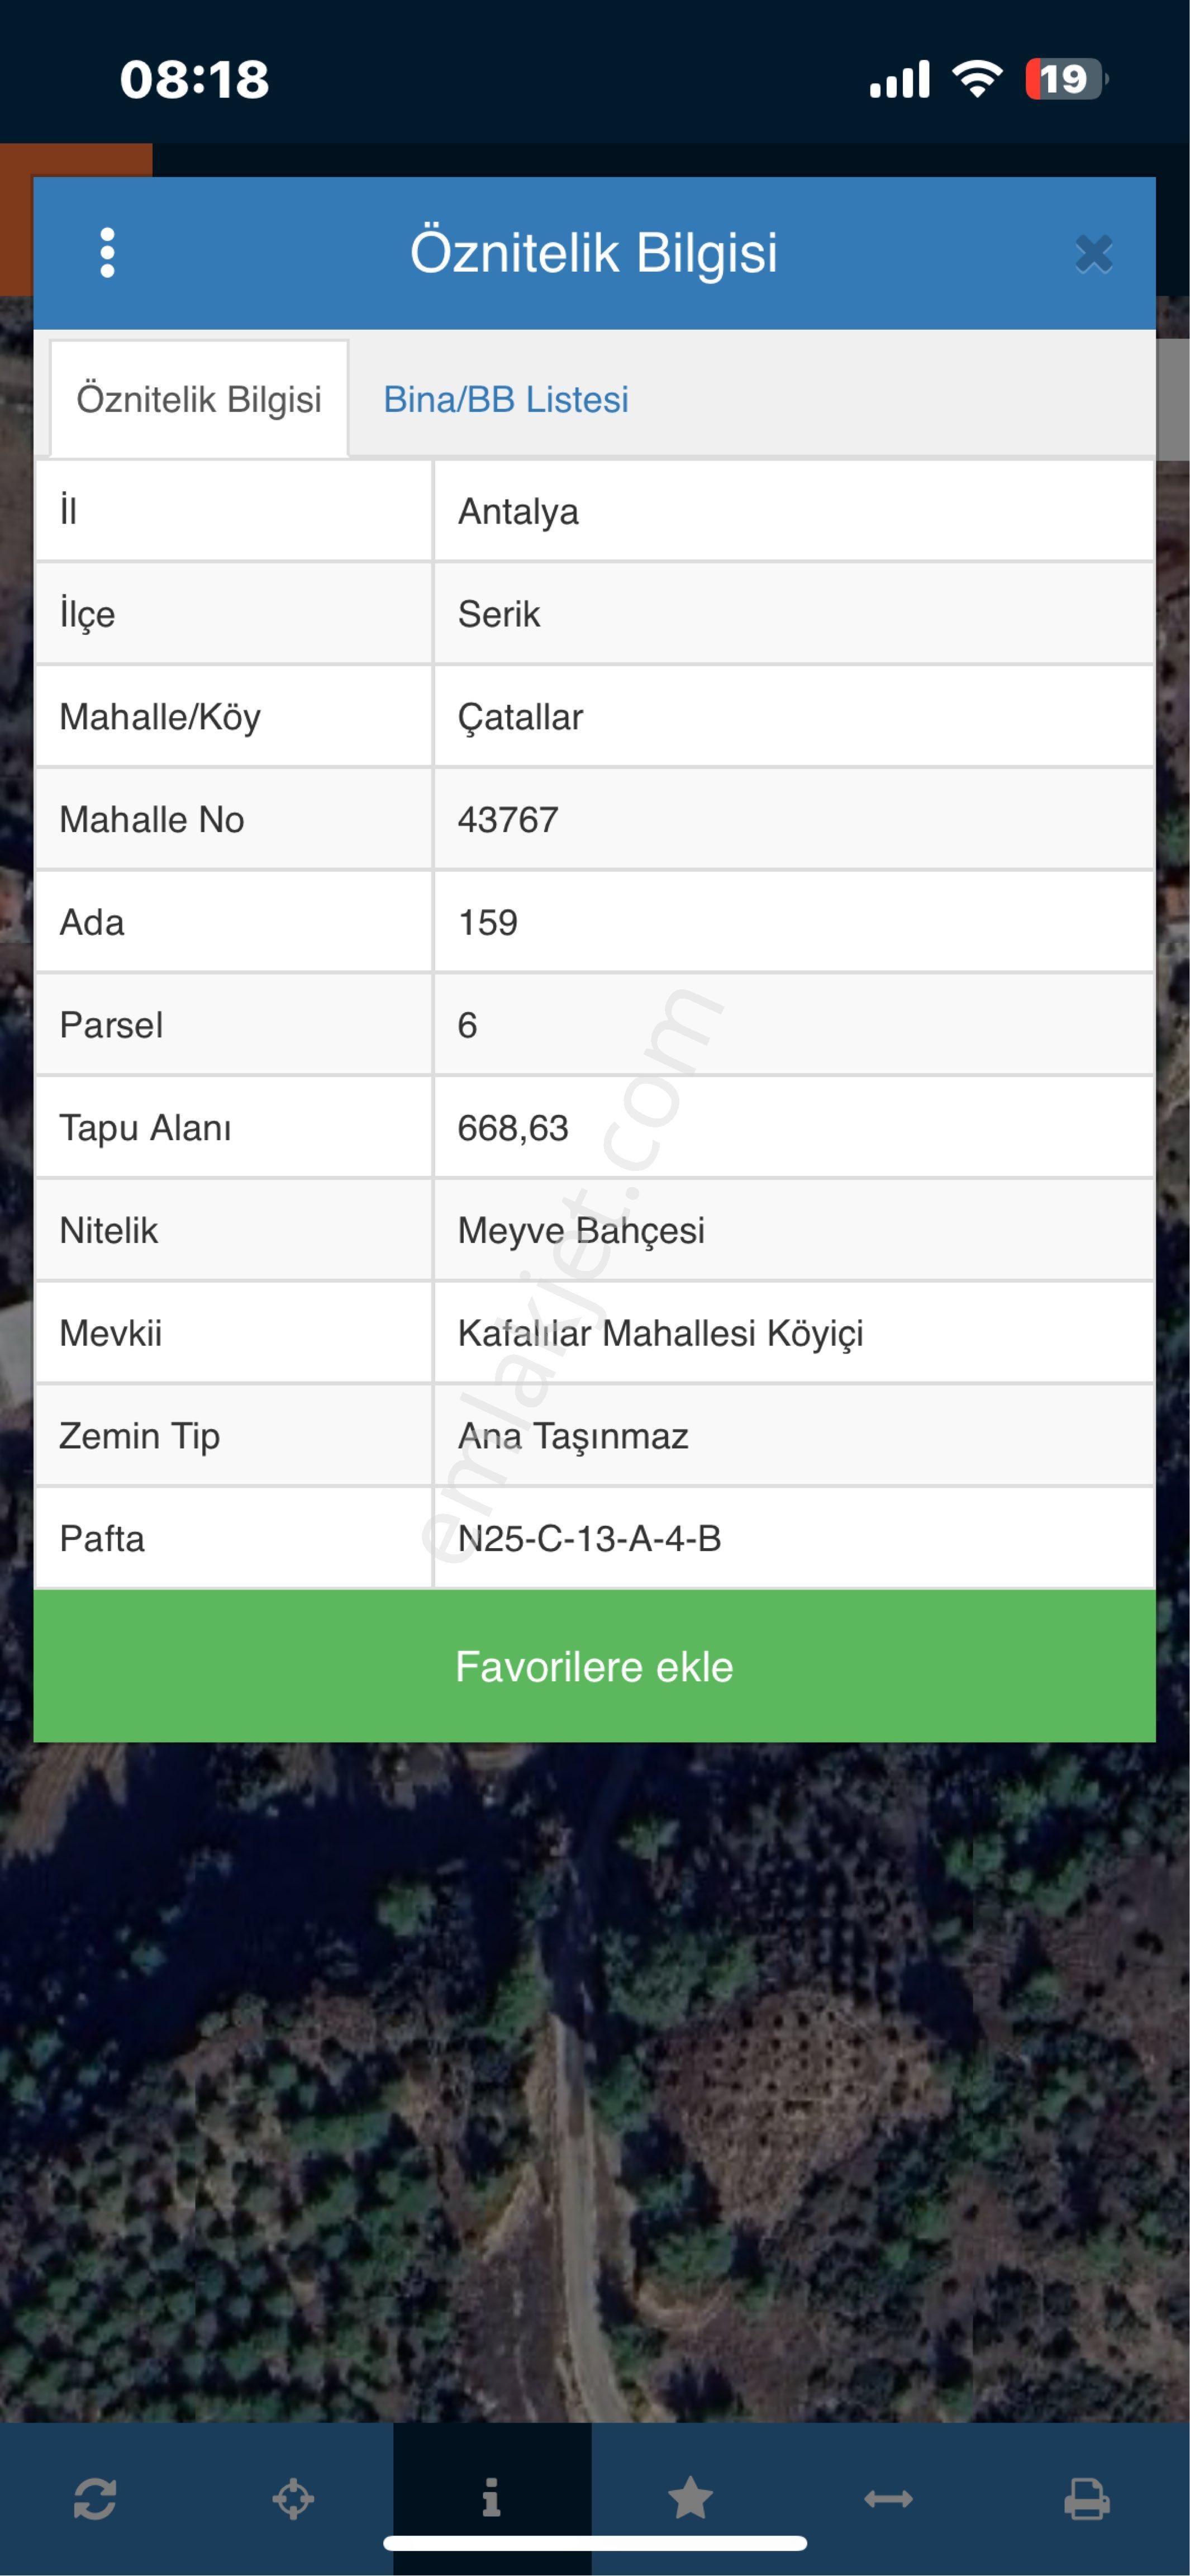1190x2576 pixels.
Task: Open favorites with the star icon
Action: coord(690,2498)
